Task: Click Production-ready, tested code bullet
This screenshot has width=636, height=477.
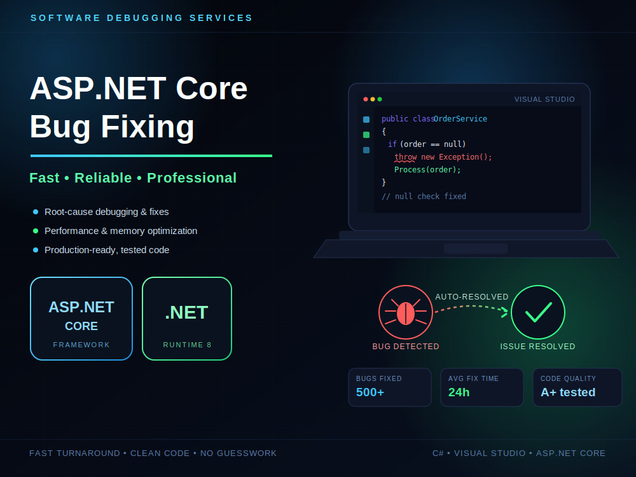Action: (x=107, y=250)
